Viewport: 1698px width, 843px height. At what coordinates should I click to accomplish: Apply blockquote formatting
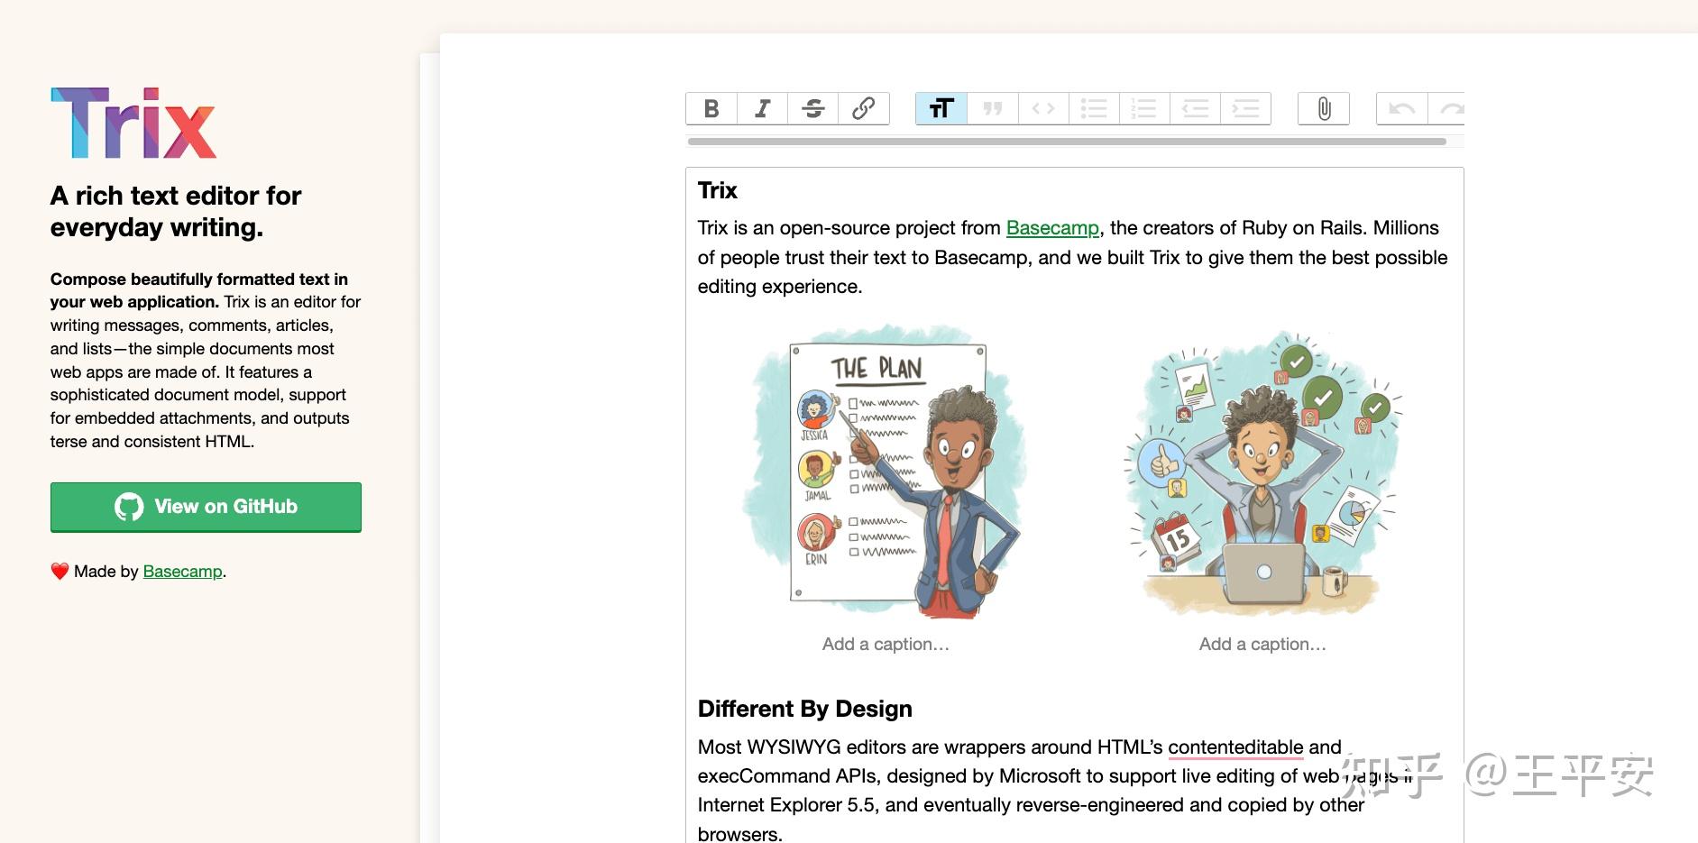click(x=993, y=109)
